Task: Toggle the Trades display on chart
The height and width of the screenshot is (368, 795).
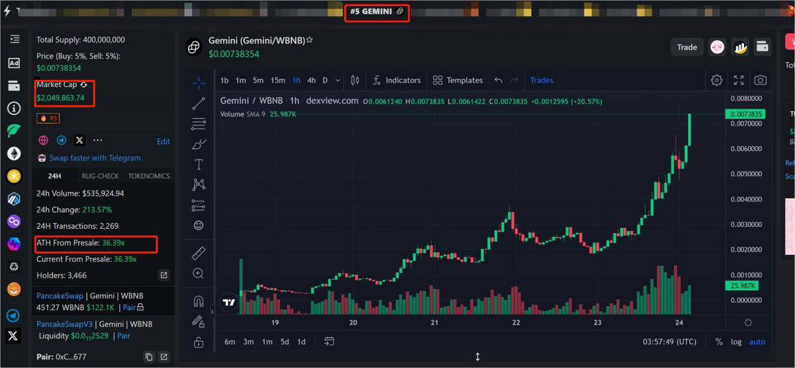Action: (541, 80)
